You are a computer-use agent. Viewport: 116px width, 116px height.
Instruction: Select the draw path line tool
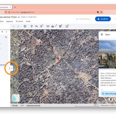pyautogui.click(x=36, y=26)
